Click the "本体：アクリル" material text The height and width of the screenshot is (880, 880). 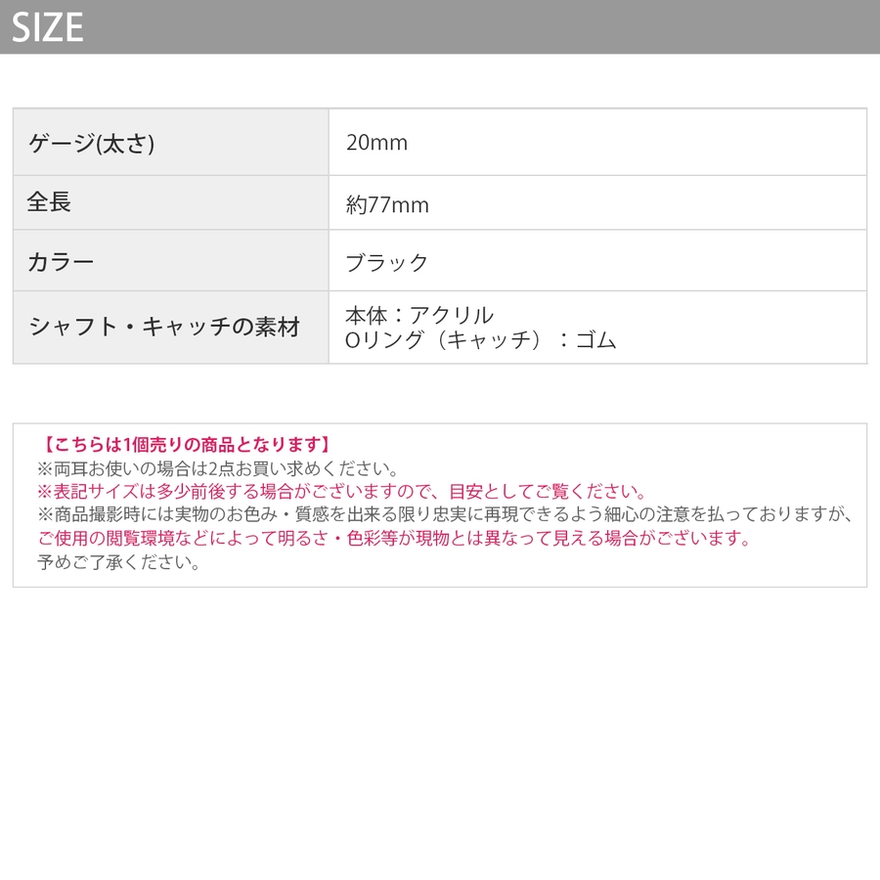pyautogui.click(x=419, y=315)
